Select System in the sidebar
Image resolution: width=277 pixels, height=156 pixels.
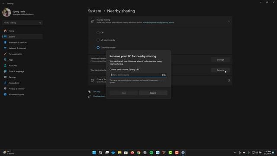tap(23, 37)
